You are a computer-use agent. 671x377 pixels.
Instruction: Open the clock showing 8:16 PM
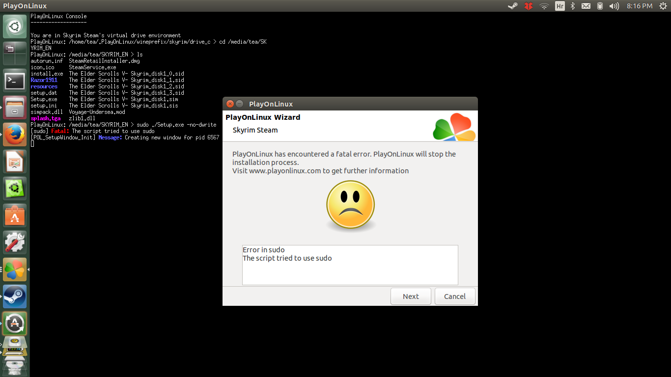(640, 6)
